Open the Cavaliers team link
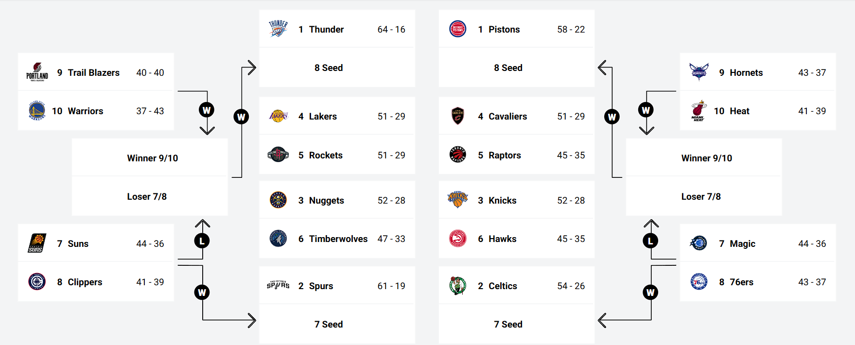This screenshot has width=855, height=345. pos(507,116)
